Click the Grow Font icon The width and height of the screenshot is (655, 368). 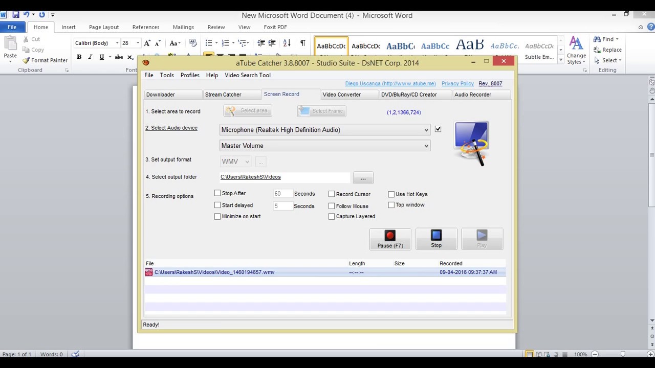[x=147, y=43]
